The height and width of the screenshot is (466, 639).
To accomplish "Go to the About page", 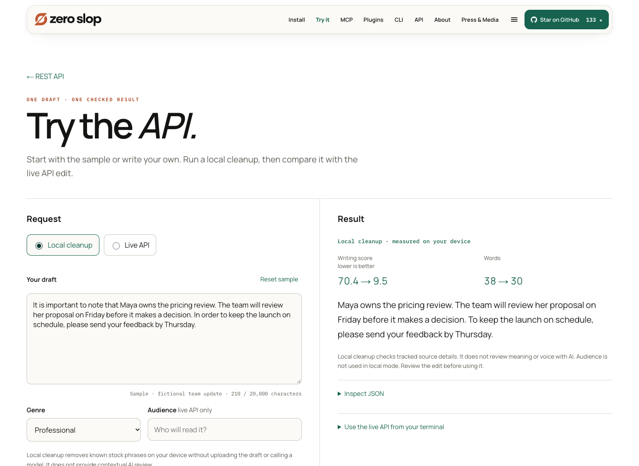I will tap(442, 20).
